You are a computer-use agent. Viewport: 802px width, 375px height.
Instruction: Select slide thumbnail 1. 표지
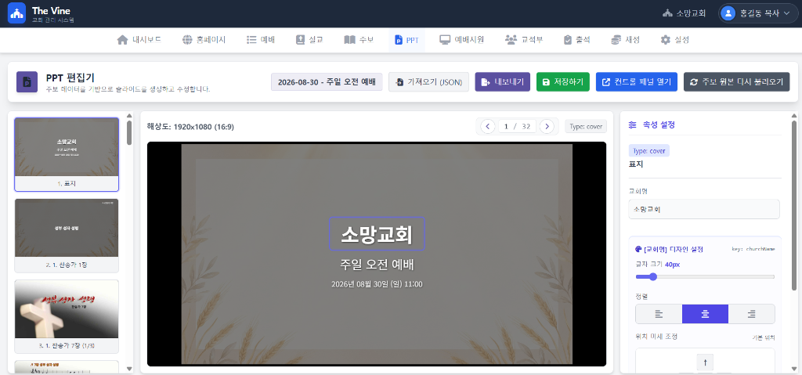tap(67, 154)
